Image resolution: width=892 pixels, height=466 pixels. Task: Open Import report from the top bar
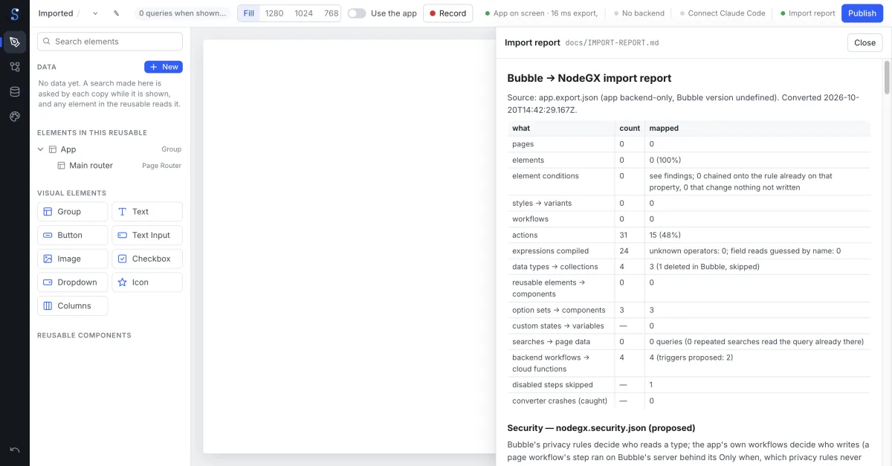tap(807, 13)
